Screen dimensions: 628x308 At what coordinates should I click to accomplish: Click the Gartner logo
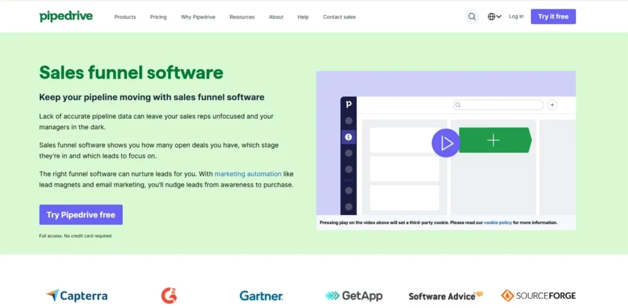pyautogui.click(x=261, y=296)
